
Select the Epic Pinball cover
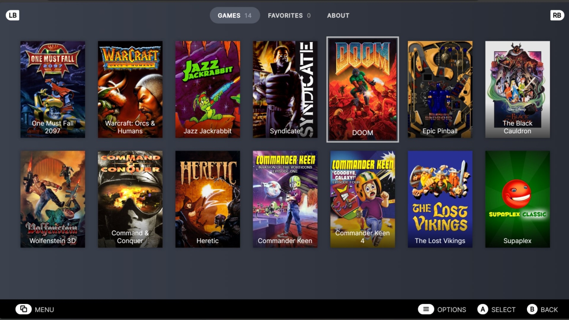440,89
